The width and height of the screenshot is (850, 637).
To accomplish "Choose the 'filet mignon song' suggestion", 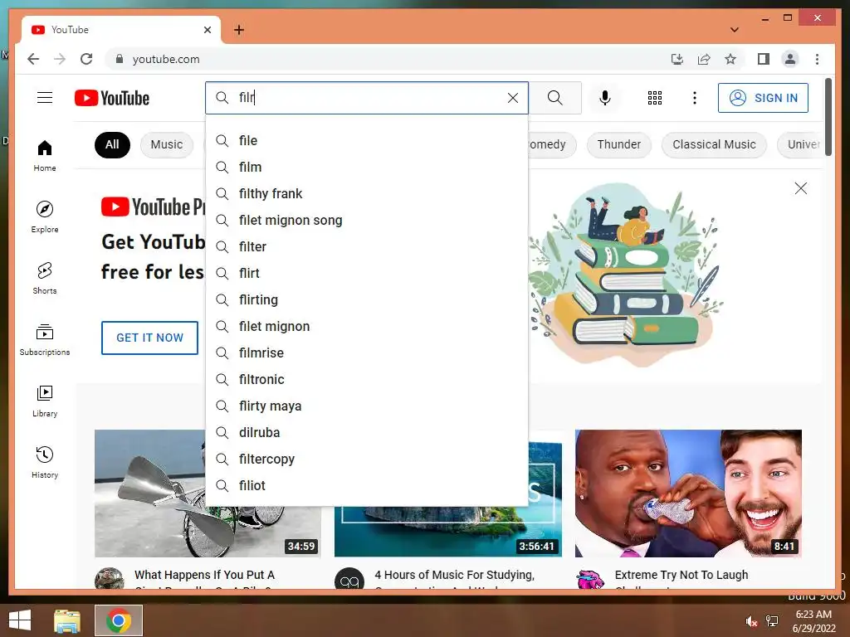I will coord(367,221).
